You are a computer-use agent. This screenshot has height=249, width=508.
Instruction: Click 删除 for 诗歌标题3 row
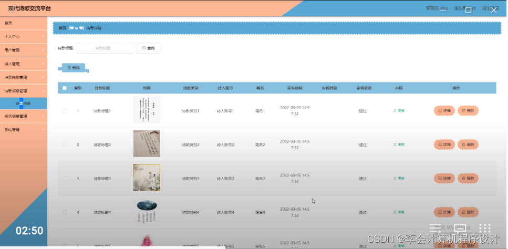[x=468, y=179]
